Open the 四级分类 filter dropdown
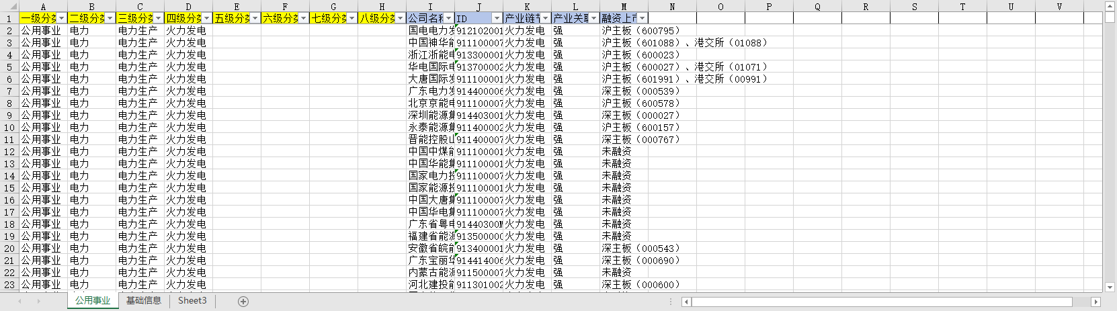 point(207,18)
